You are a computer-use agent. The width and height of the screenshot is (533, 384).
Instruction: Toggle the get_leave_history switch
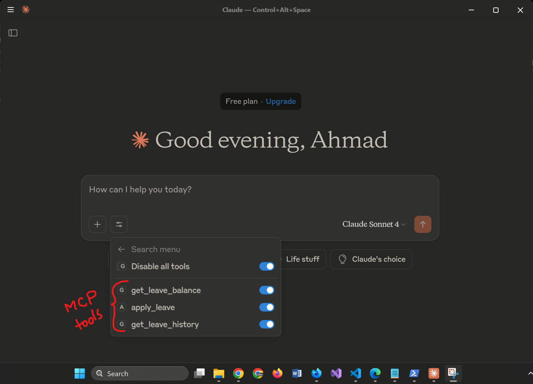(267, 324)
